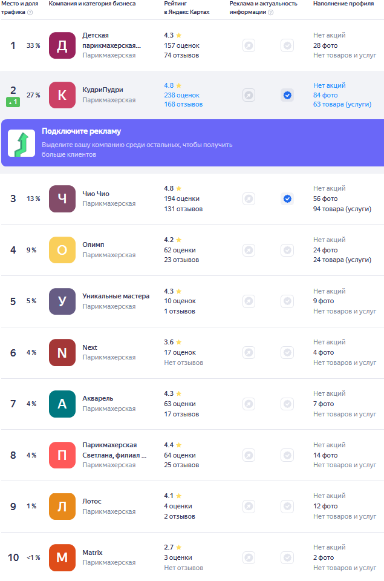Open the 168 отзывов link

pyautogui.click(x=183, y=105)
